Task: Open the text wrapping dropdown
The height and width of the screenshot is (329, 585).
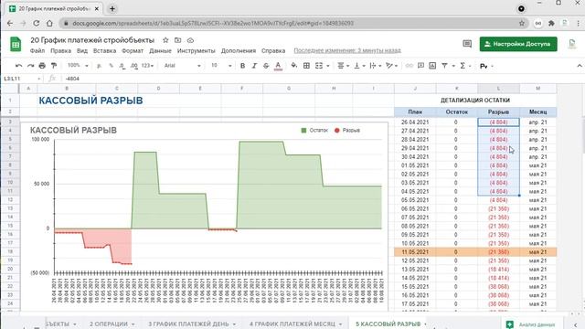Action: click(375, 66)
